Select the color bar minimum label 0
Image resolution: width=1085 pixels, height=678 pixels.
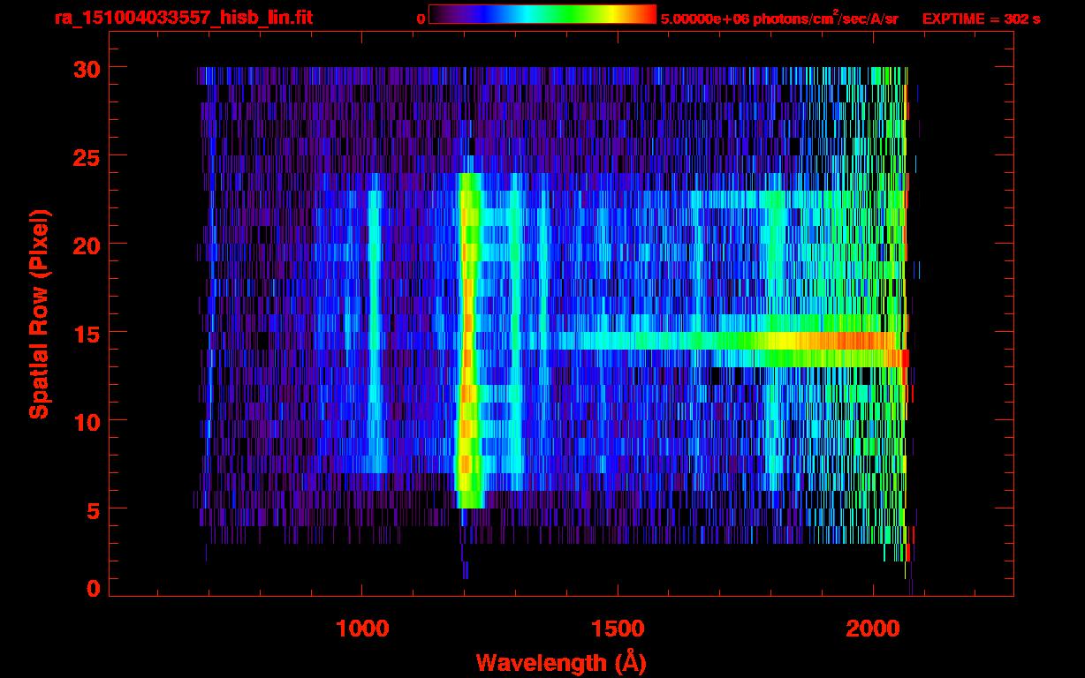(x=421, y=19)
